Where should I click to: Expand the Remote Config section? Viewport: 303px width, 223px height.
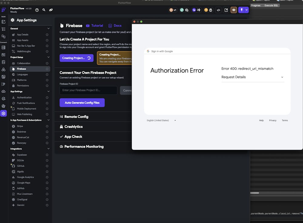76,117
